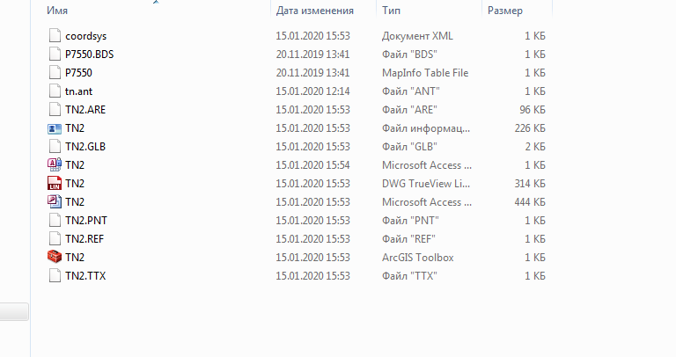676x357 pixels.
Task: Click the left navigation pane scrollbar
Action: (14, 312)
